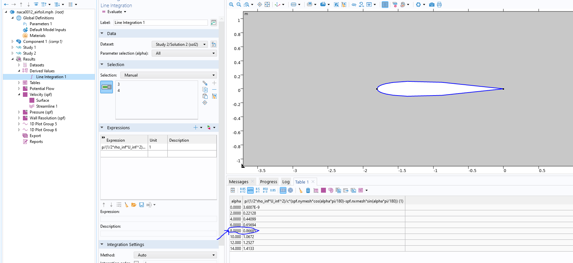Save the expressions with the floppy disk icon
Viewport: 573px width, 263px height.
142,205
